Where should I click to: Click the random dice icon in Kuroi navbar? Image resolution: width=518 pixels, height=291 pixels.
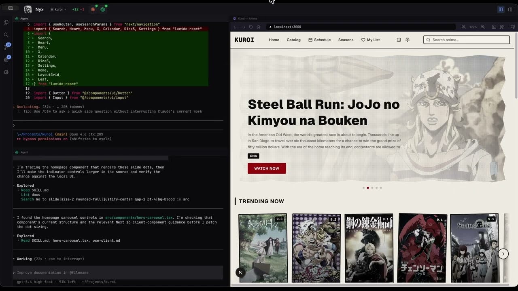click(399, 40)
